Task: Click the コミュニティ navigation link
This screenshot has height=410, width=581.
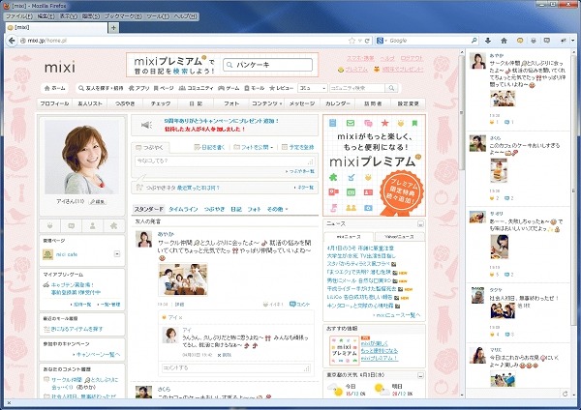Action: 197,88
